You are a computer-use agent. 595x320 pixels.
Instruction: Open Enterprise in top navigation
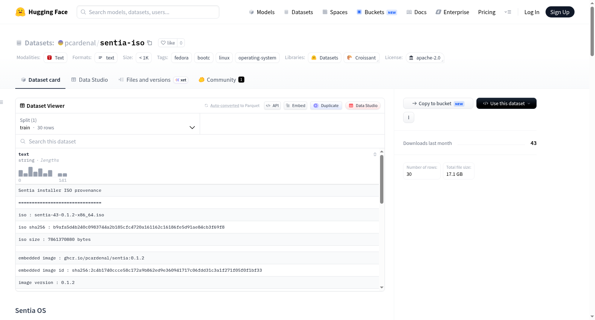(453, 12)
